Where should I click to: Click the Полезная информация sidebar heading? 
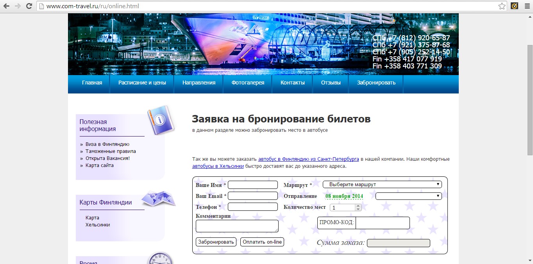pyautogui.click(x=98, y=125)
